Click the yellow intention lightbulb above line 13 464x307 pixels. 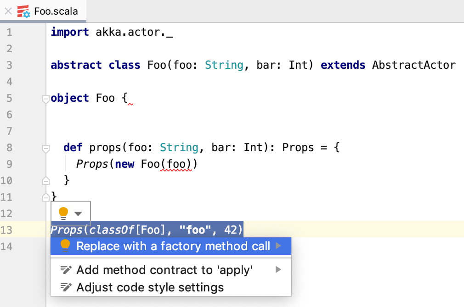coord(63,213)
